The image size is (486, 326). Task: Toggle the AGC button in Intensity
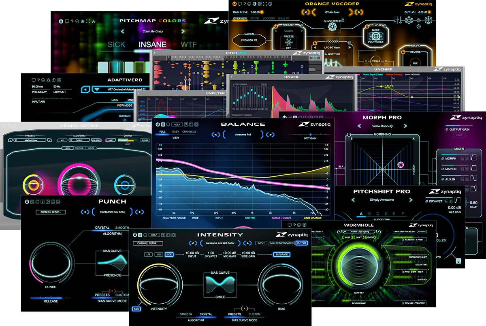[x=136, y=309]
